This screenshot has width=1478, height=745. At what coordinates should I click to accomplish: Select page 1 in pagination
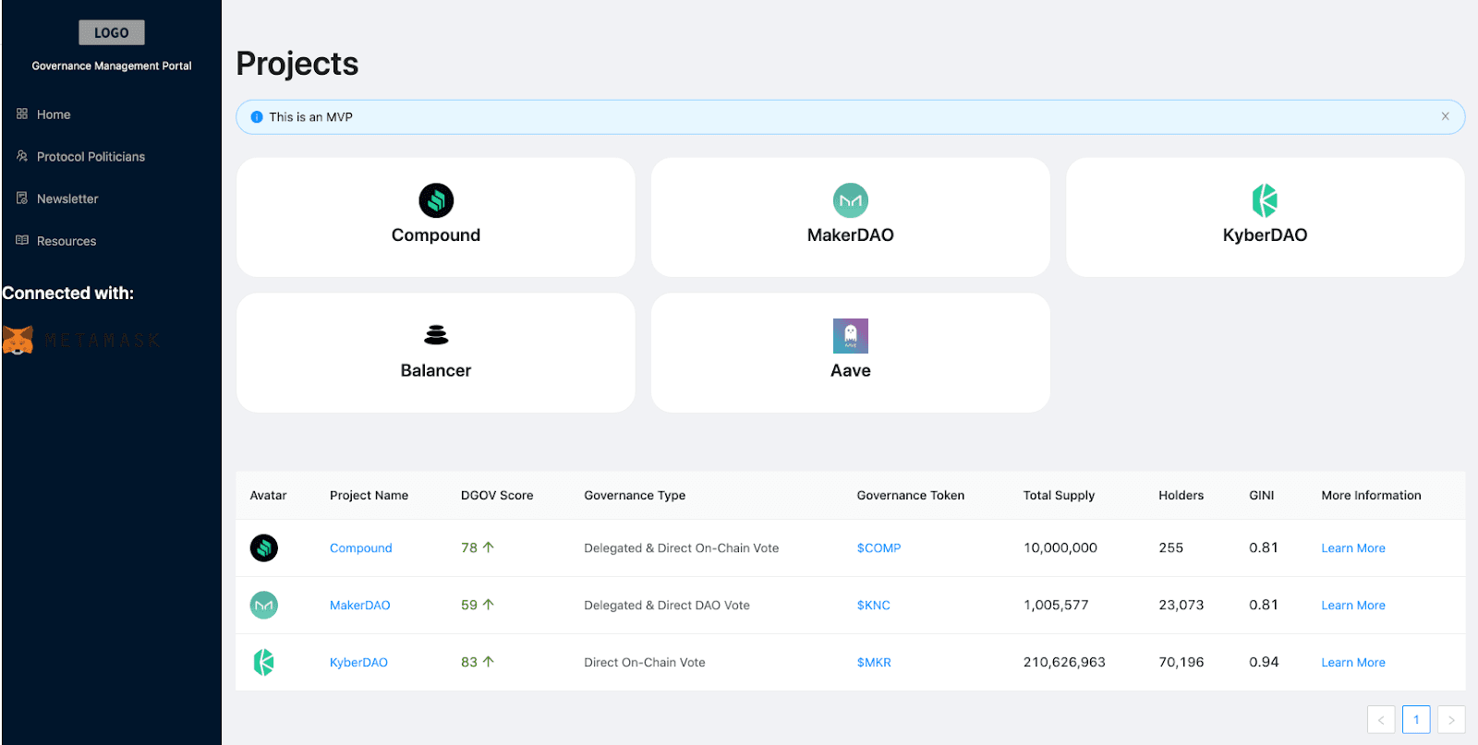[x=1416, y=720]
